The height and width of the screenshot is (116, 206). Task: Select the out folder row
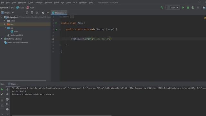[x=25, y=24]
